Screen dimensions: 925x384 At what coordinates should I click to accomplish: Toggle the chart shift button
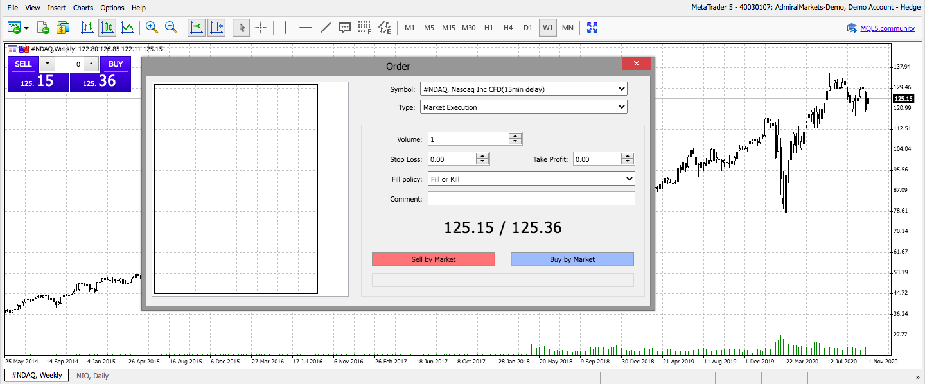click(216, 28)
